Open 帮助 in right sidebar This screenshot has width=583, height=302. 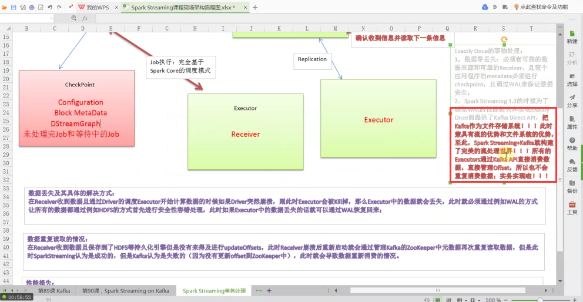click(572, 143)
